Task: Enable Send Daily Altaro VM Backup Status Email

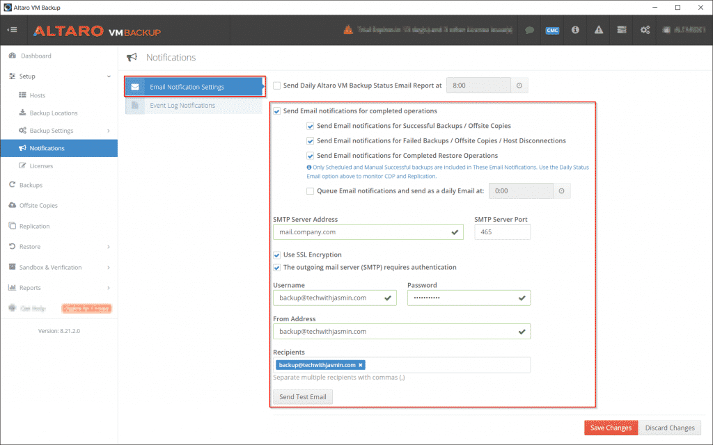Action: (277, 86)
